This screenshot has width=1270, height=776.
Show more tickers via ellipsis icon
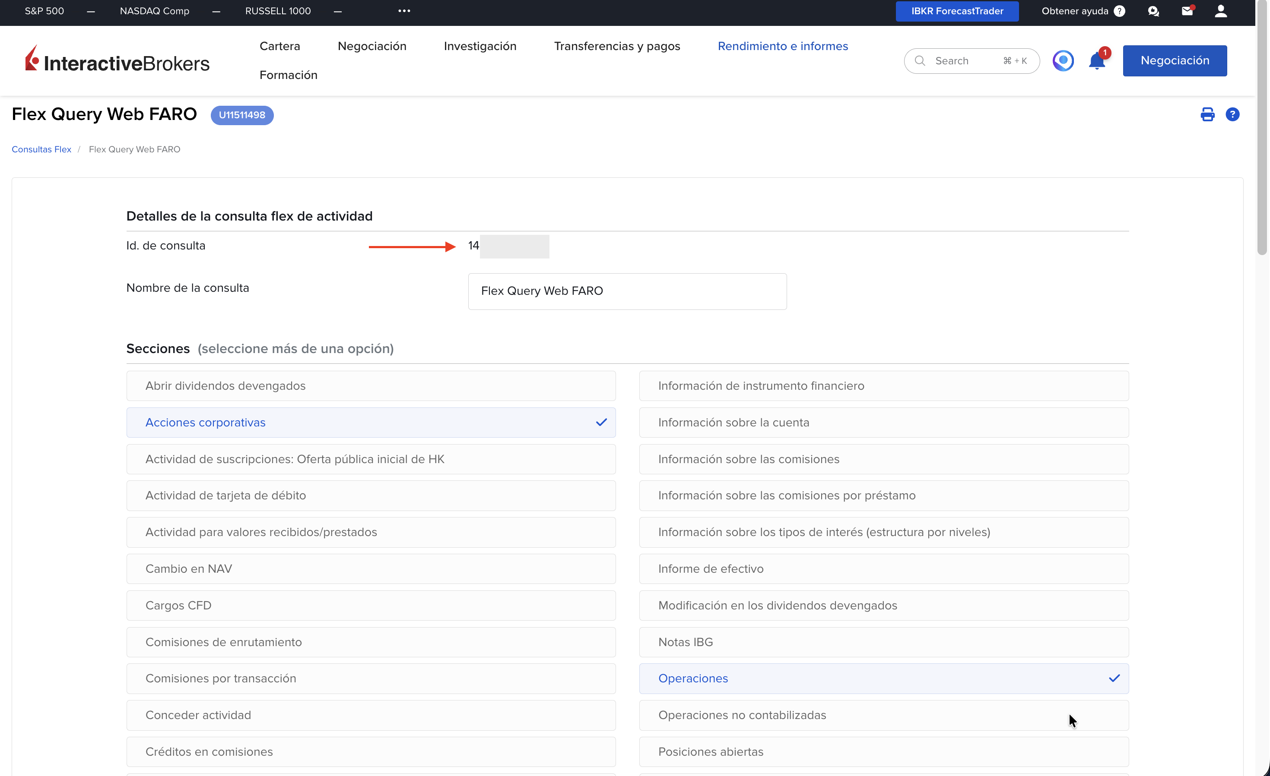pyautogui.click(x=404, y=11)
